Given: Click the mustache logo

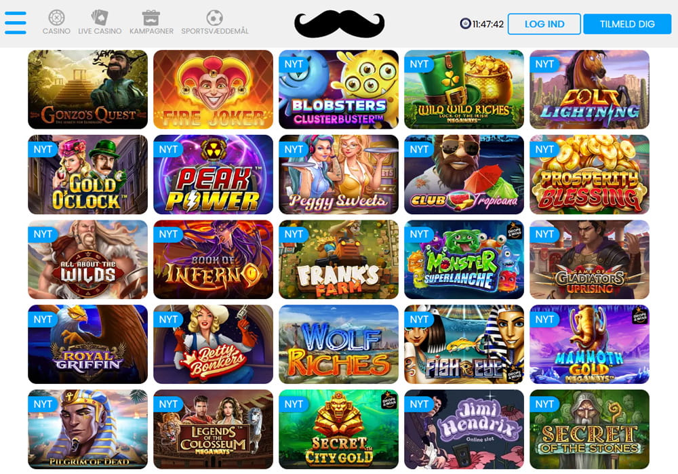Looking at the screenshot, I should (340, 24).
